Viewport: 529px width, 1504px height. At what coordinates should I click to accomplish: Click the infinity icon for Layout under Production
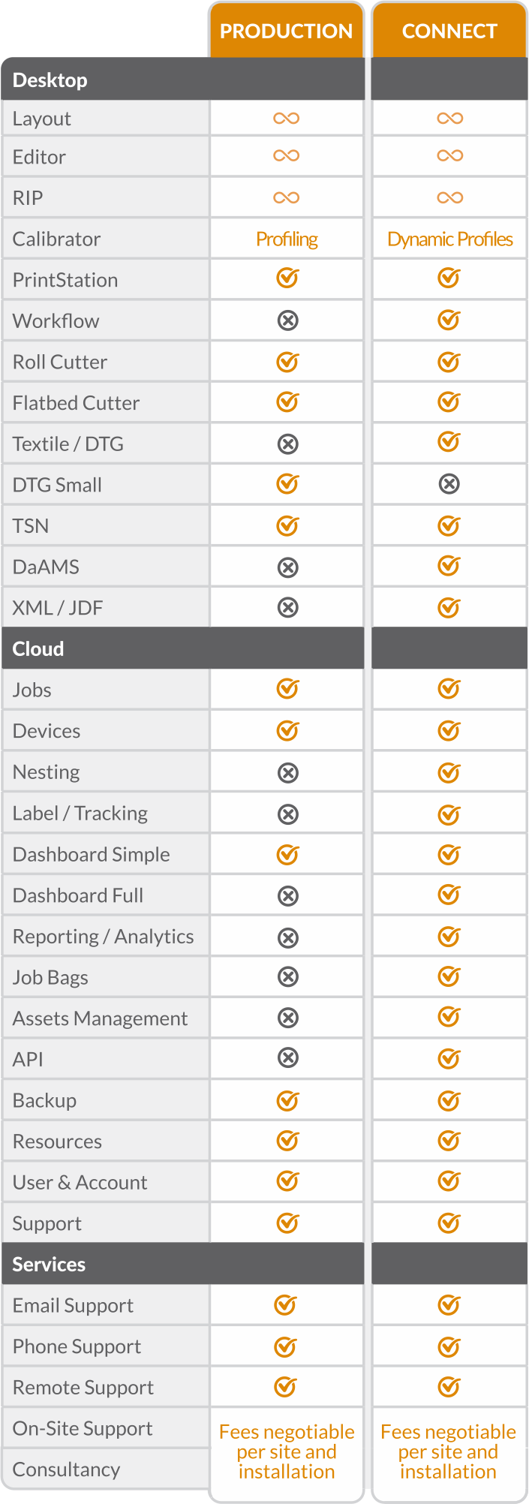(287, 119)
